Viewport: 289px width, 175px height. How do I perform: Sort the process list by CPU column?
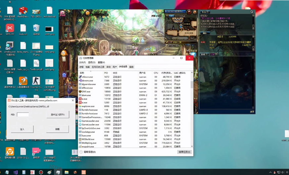coord(156,73)
